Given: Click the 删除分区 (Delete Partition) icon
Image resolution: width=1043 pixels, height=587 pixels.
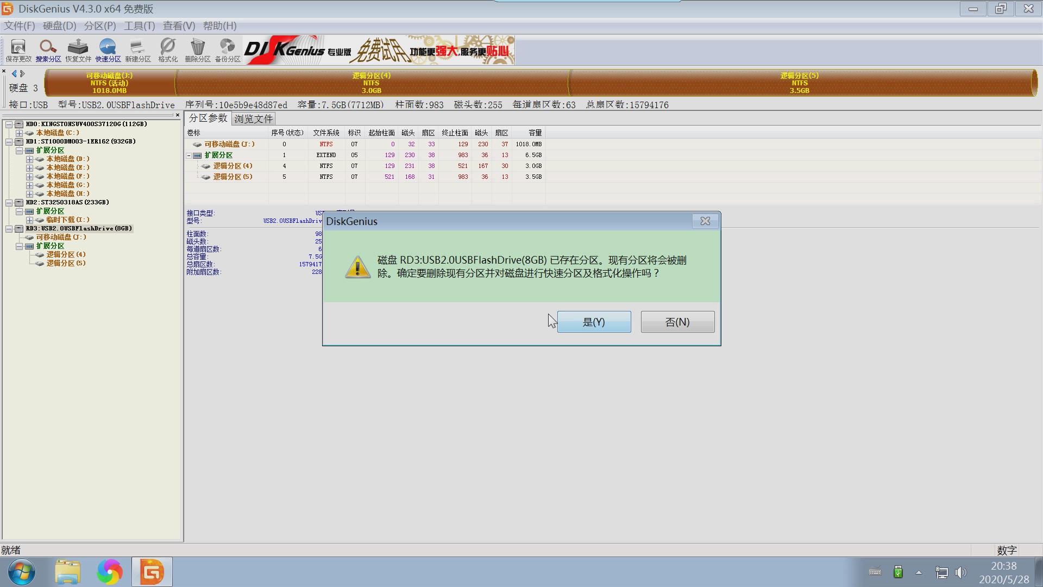Looking at the screenshot, I should click(197, 50).
